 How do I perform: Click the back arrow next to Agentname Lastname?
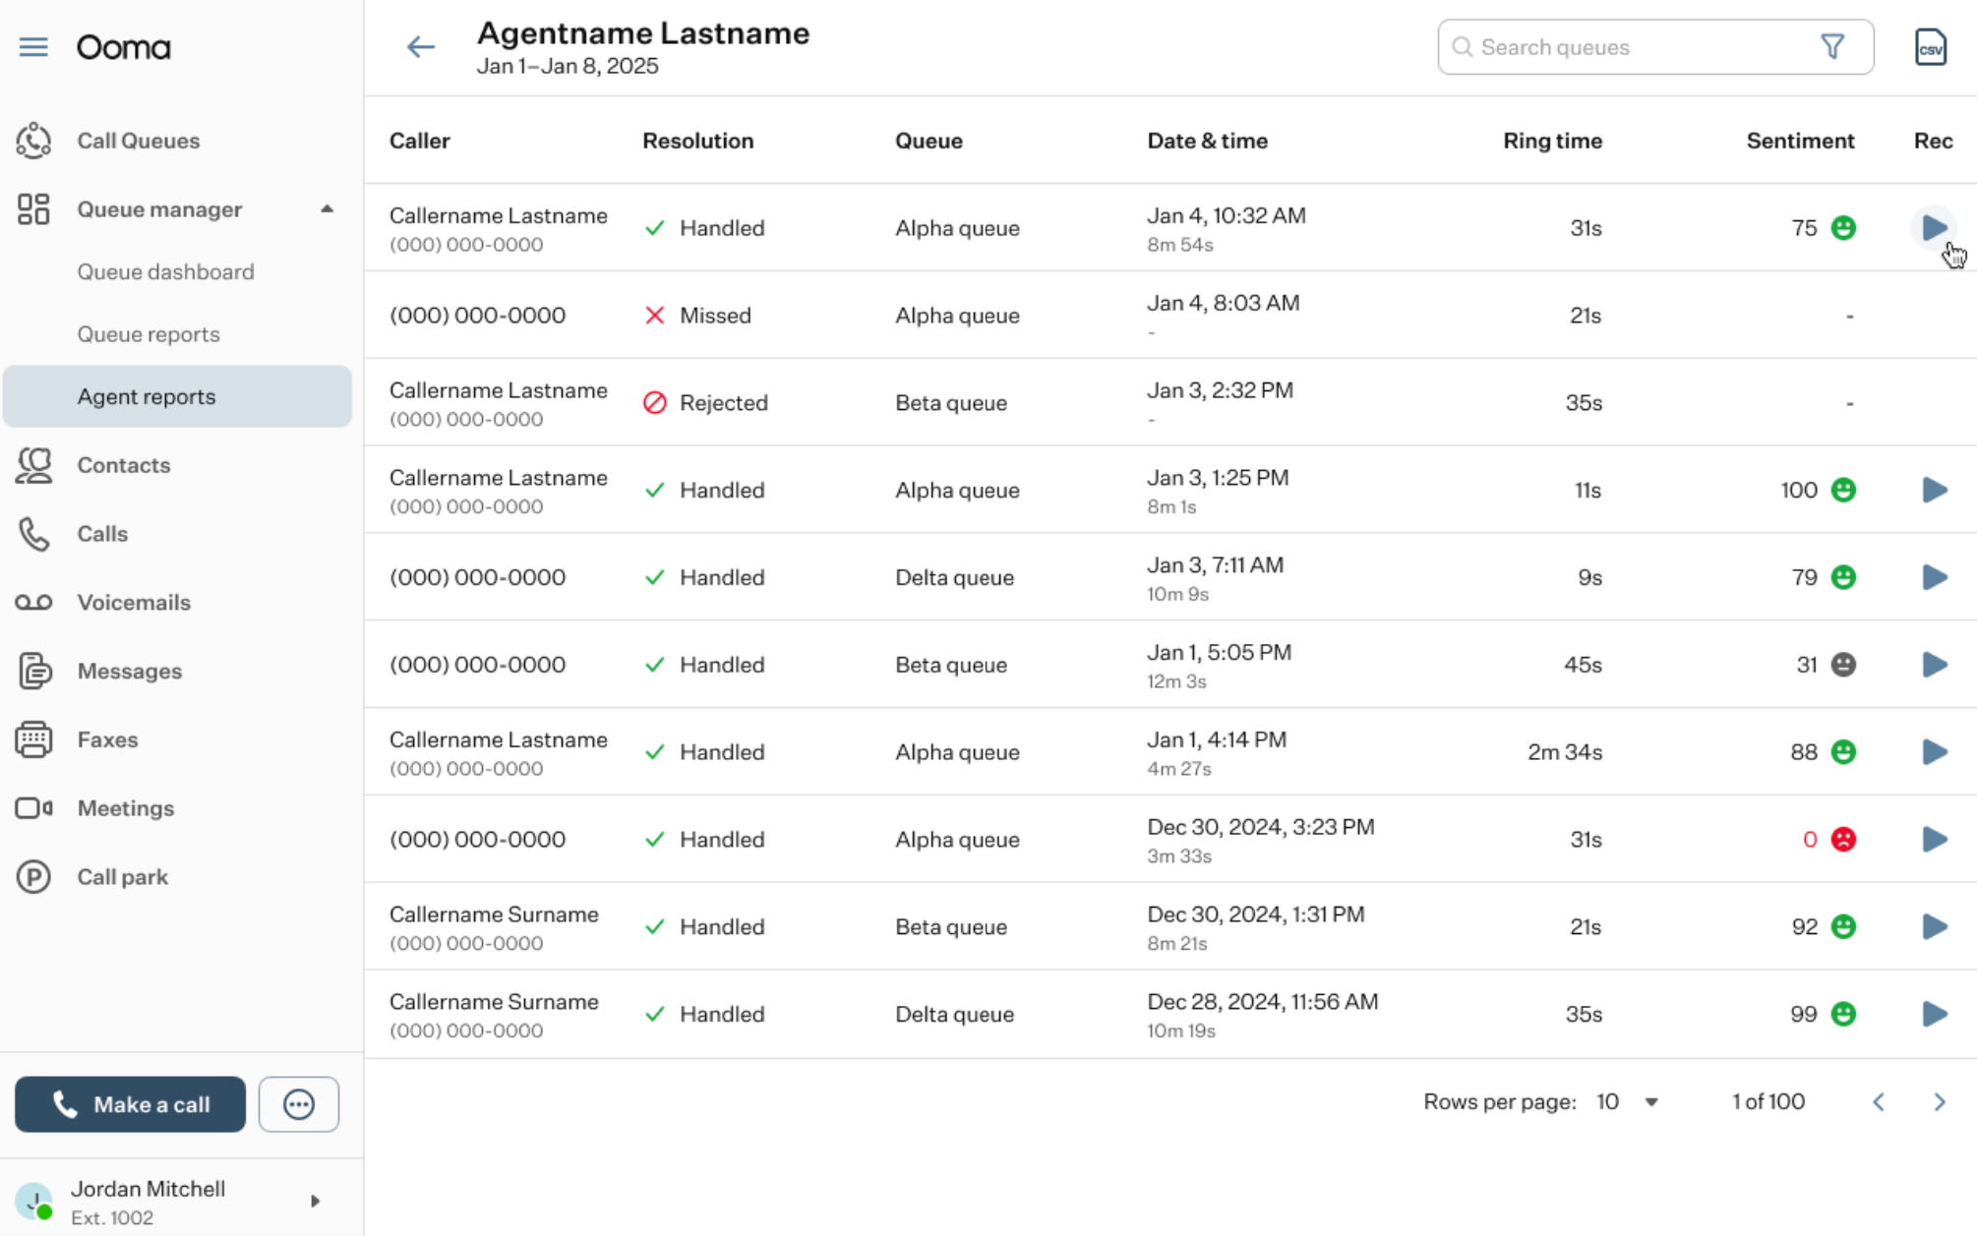421,47
